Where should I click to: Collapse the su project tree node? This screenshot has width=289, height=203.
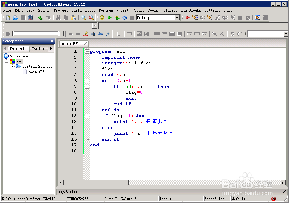pos(7,61)
